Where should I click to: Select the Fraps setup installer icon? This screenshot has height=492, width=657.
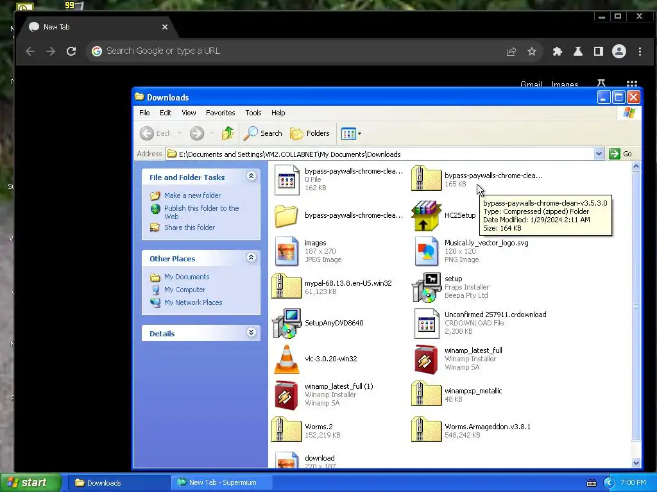tap(427, 288)
